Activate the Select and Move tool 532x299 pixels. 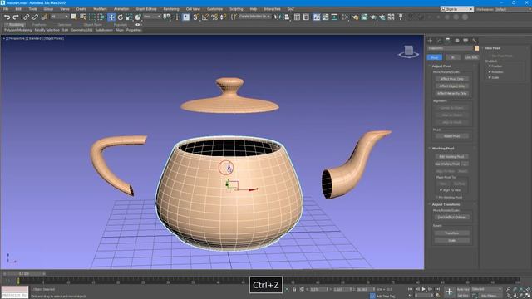point(111,17)
